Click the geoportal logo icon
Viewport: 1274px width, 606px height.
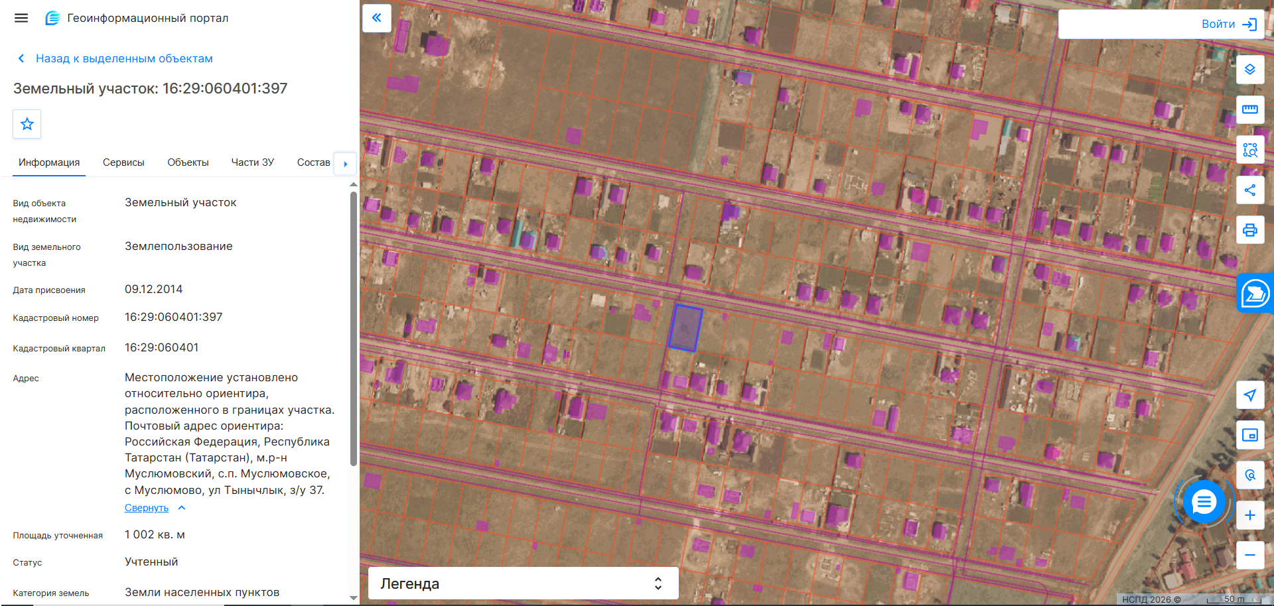[x=52, y=18]
